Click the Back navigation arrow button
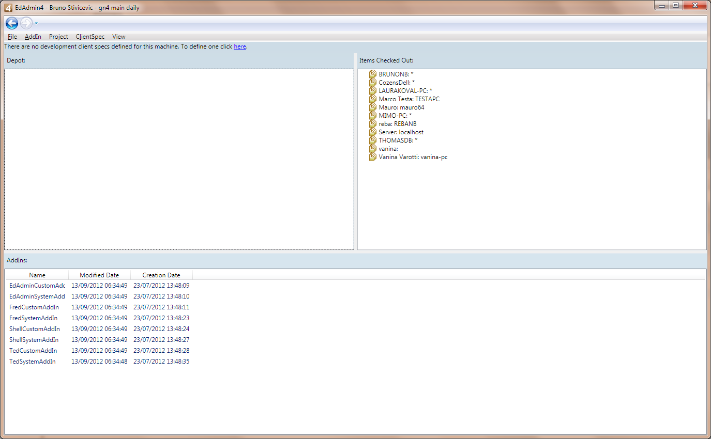Viewport: 711px width, 439px height. [x=12, y=23]
